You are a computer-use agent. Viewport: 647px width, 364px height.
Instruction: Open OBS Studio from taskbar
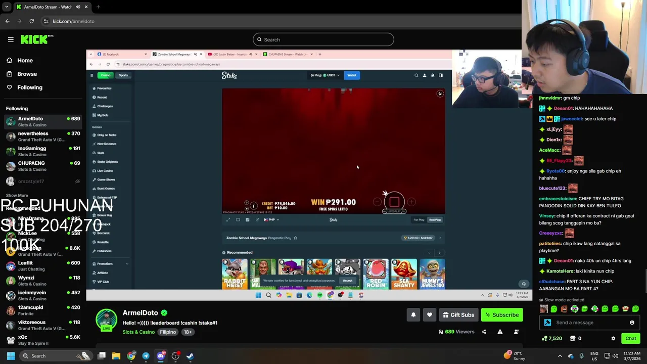pyautogui.click(x=175, y=356)
